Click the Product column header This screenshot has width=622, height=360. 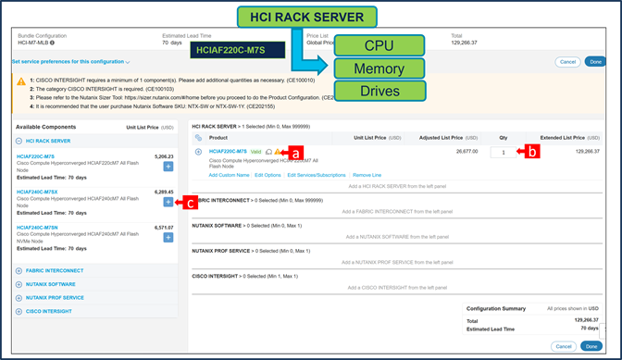pos(218,138)
